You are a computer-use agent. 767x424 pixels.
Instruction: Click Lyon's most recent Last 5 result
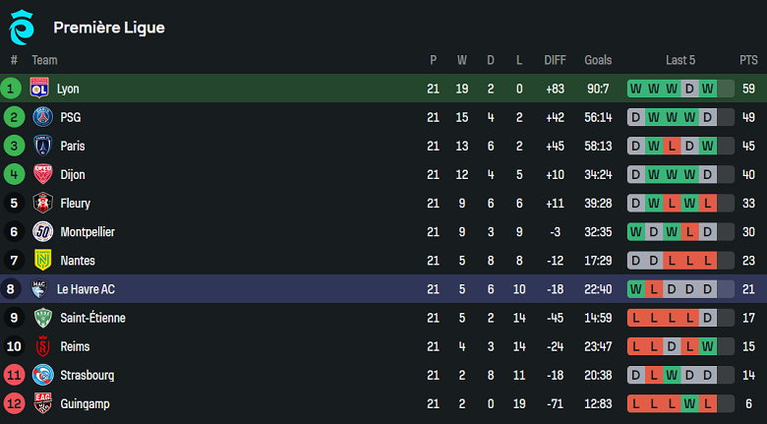click(707, 89)
